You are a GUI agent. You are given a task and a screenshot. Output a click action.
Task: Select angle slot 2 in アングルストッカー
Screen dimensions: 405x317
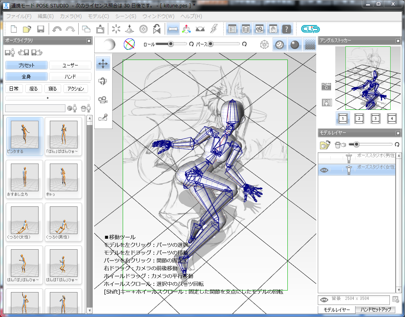(359, 118)
